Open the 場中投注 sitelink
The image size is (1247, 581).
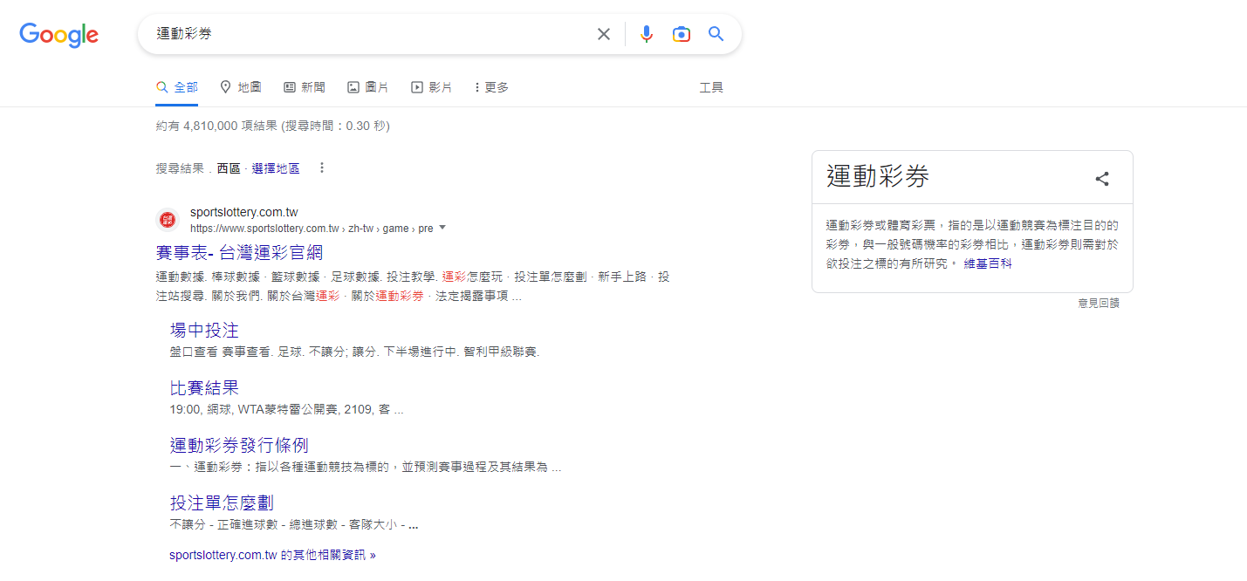coord(204,331)
